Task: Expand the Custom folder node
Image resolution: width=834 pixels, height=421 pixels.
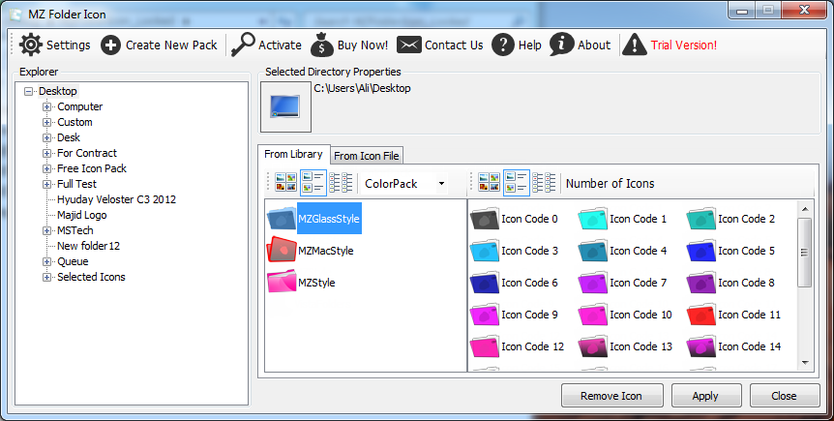Action: (47, 122)
